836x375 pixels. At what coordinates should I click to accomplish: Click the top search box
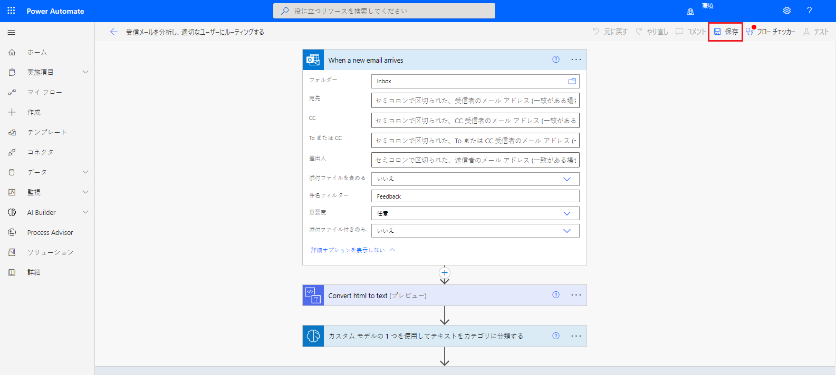pyautogui.click(x=384, y=11)
